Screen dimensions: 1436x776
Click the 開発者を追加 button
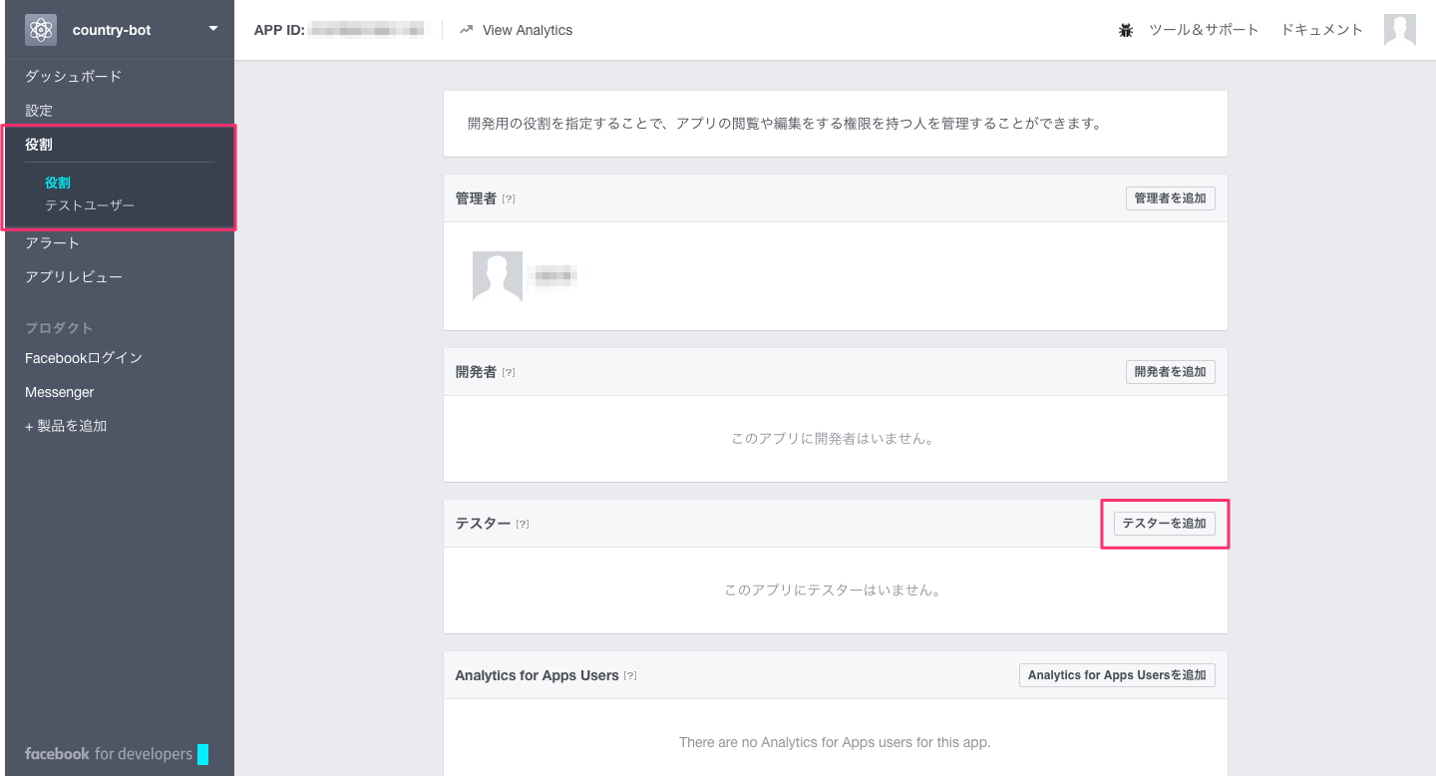[1170, 371]
